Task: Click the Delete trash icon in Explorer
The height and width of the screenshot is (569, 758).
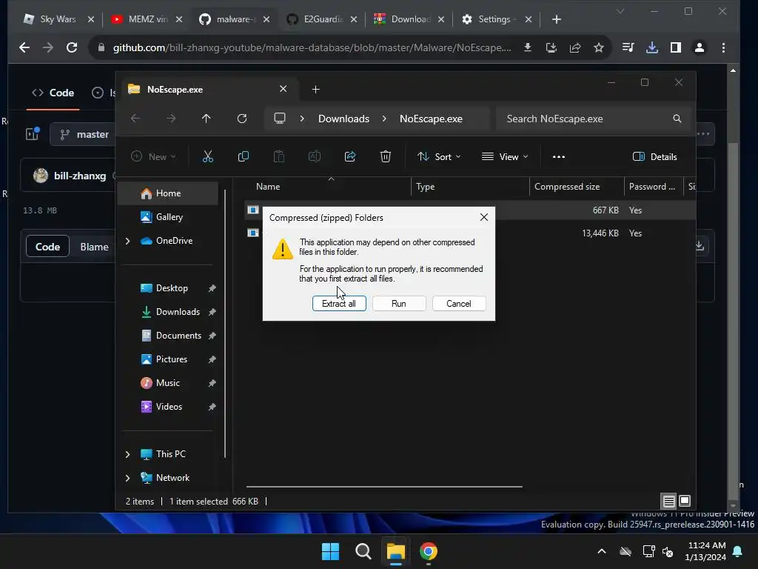Action: click(385, 156)
